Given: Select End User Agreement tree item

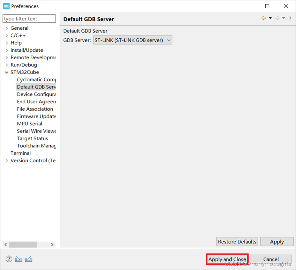Looking at the screenshot, I should [36, 102].
